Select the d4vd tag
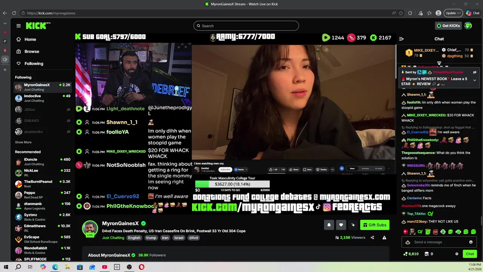 (194, 238)
